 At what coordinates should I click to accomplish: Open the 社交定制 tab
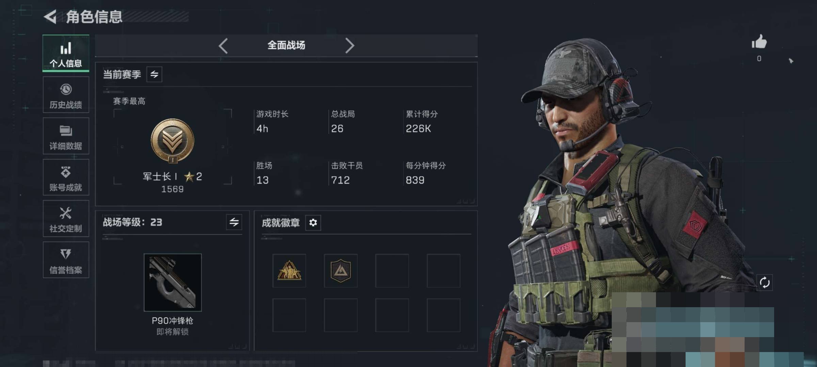(66, 219)
